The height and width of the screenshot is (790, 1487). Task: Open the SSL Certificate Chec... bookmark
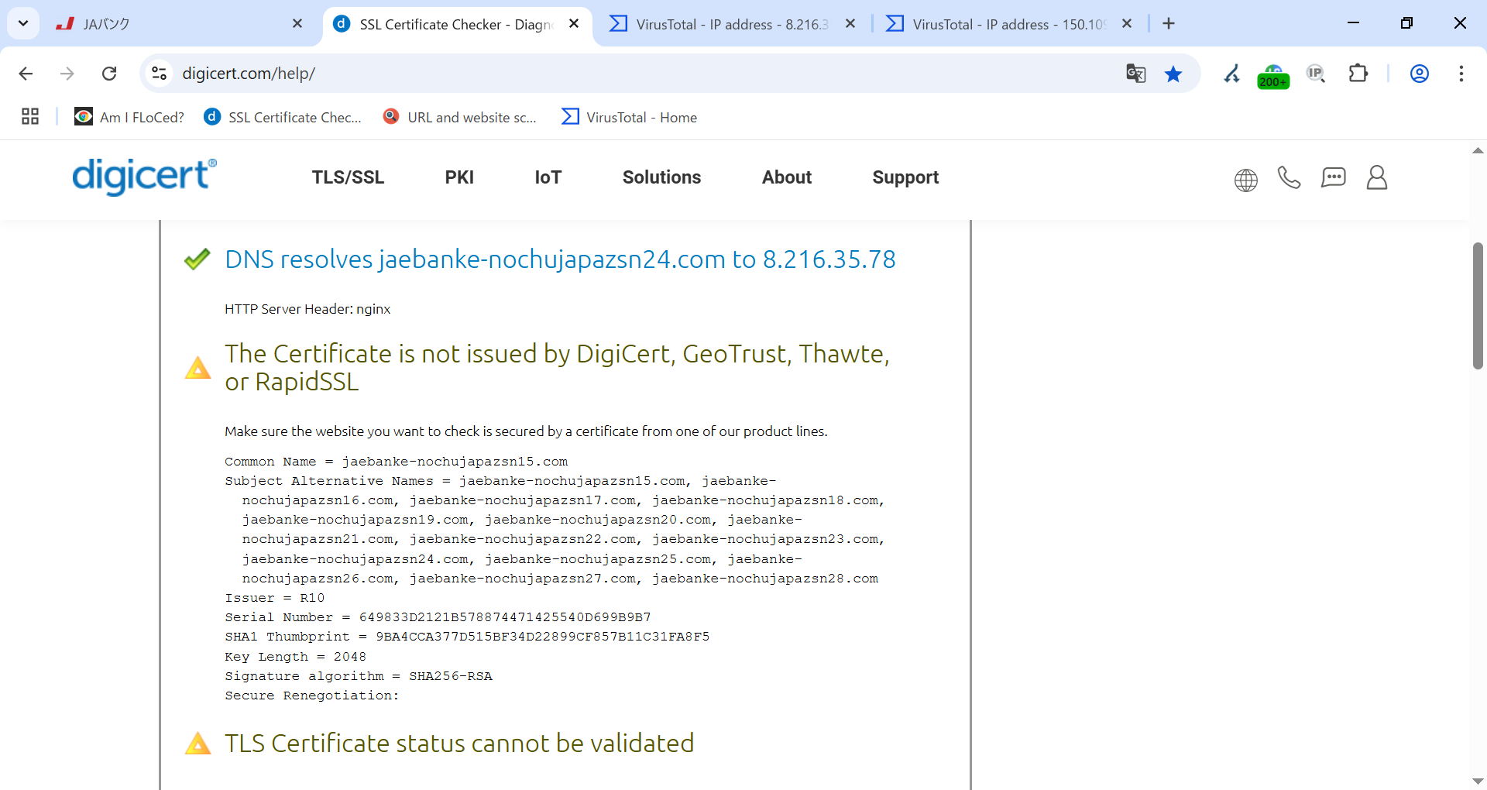pos(283,117)
